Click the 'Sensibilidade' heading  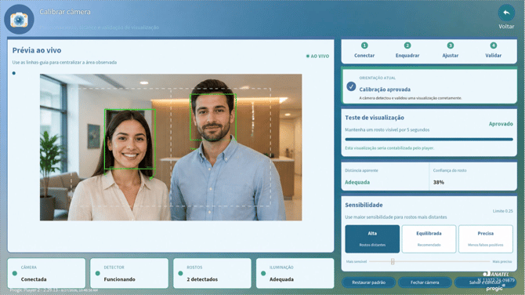coord(364,205)
